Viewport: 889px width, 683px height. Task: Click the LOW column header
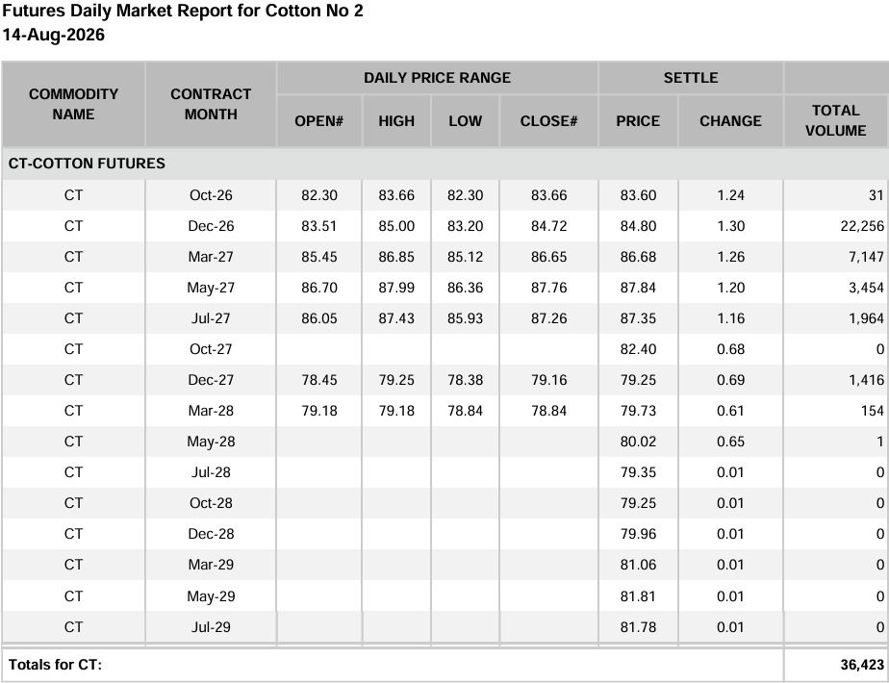point(465,121)
